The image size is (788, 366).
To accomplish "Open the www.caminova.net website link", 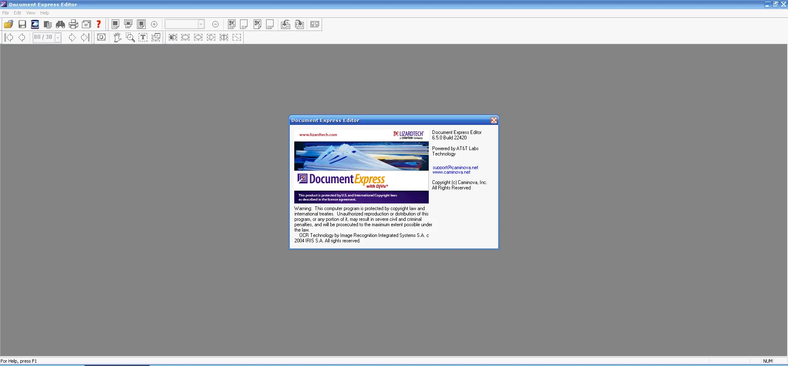I will (x=452, y=172).
